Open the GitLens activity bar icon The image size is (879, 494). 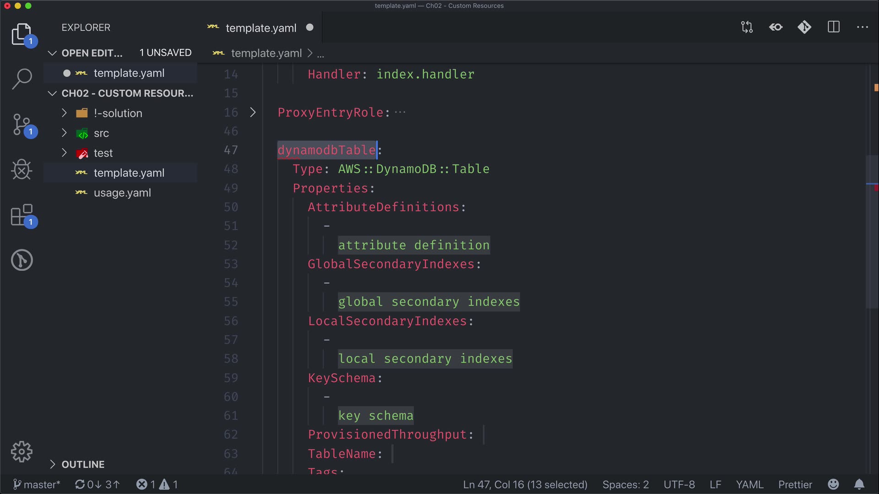click(x=22, y=260)
